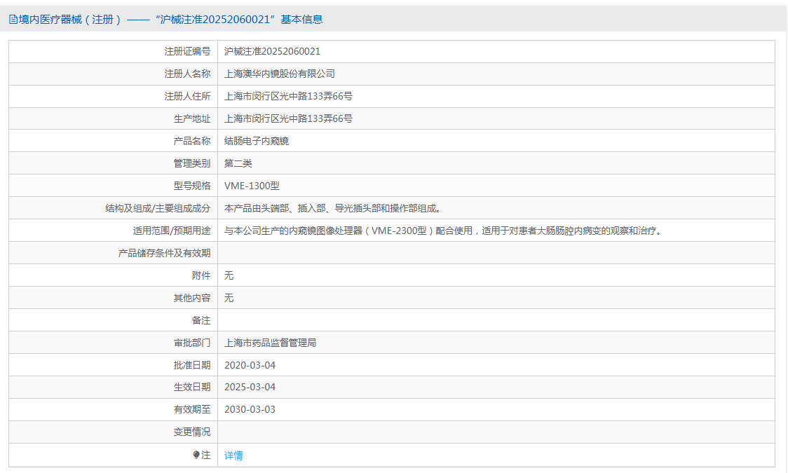Viewport: 788px width, 473px height.
Task: Click the intended-use text mentioning VME-2300型
Action: tap(444, 231)
